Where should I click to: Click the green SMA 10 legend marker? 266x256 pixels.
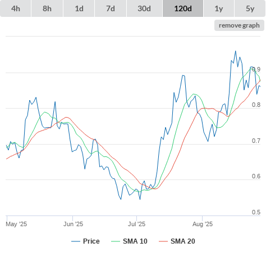[x=116, y=241]
